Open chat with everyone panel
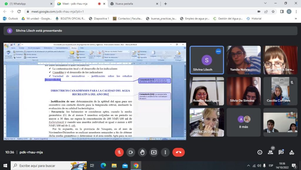This screenshot has height=170, width=301. pyautogui.click(x=281, y=152)
